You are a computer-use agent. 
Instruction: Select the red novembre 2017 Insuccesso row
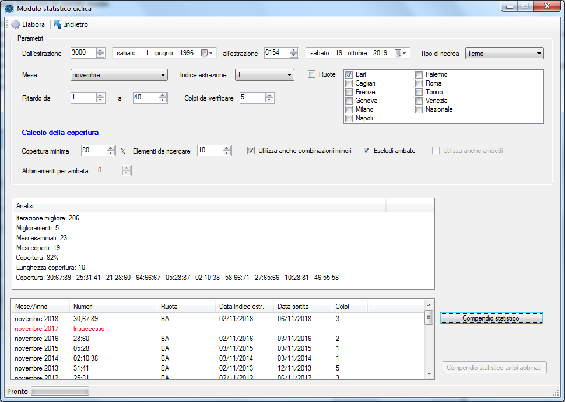click(218, 329)
